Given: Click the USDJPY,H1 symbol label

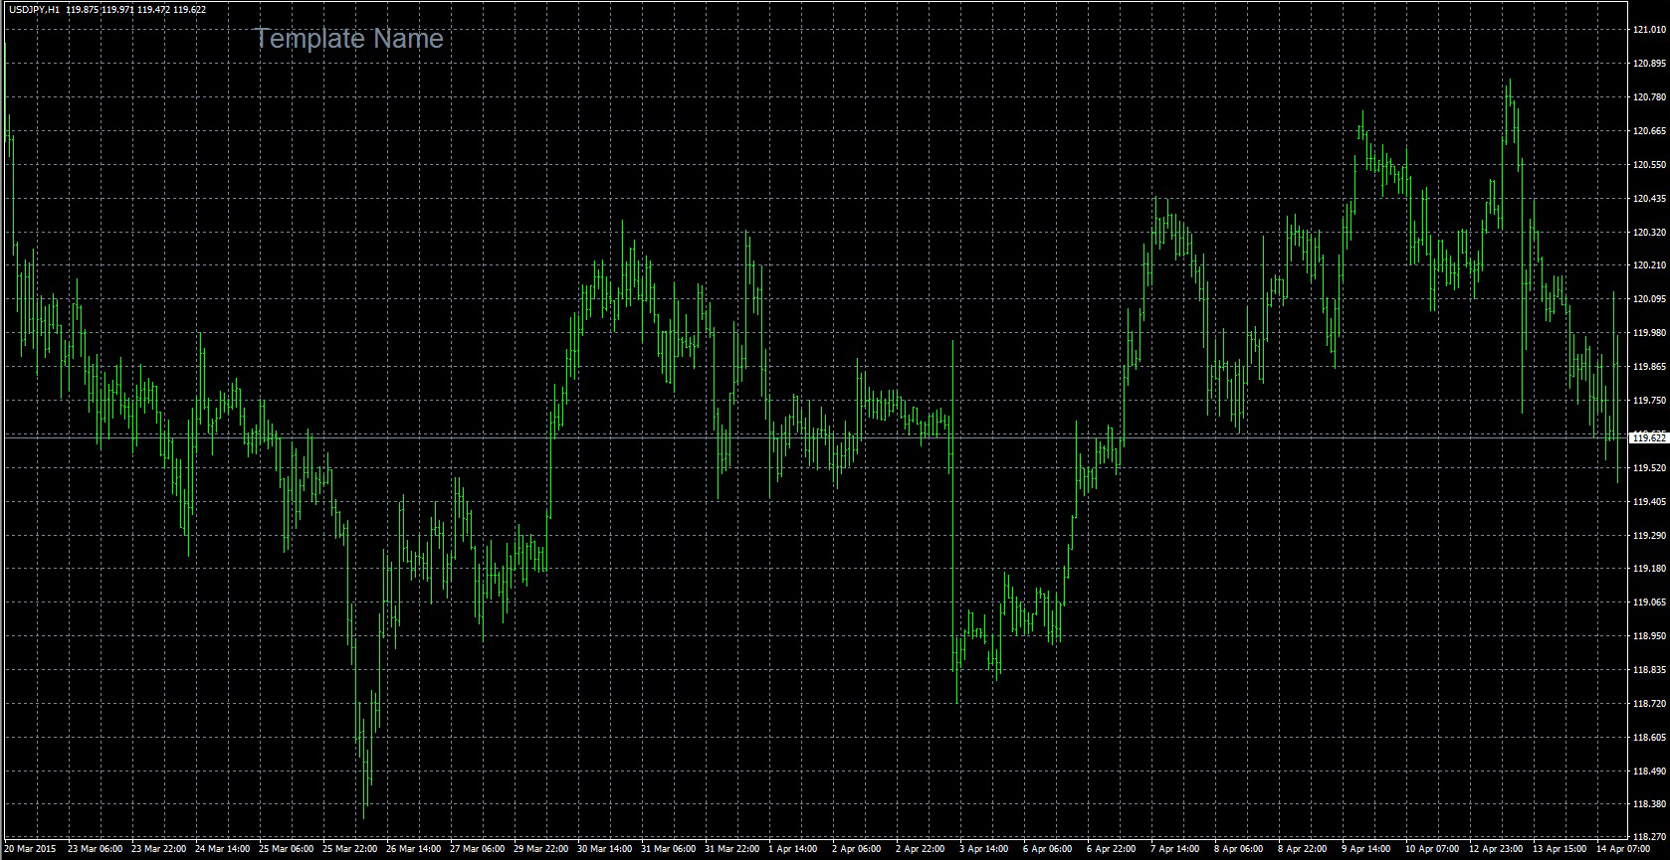Looking at the screenshot, I should click(x=33, y=9).
